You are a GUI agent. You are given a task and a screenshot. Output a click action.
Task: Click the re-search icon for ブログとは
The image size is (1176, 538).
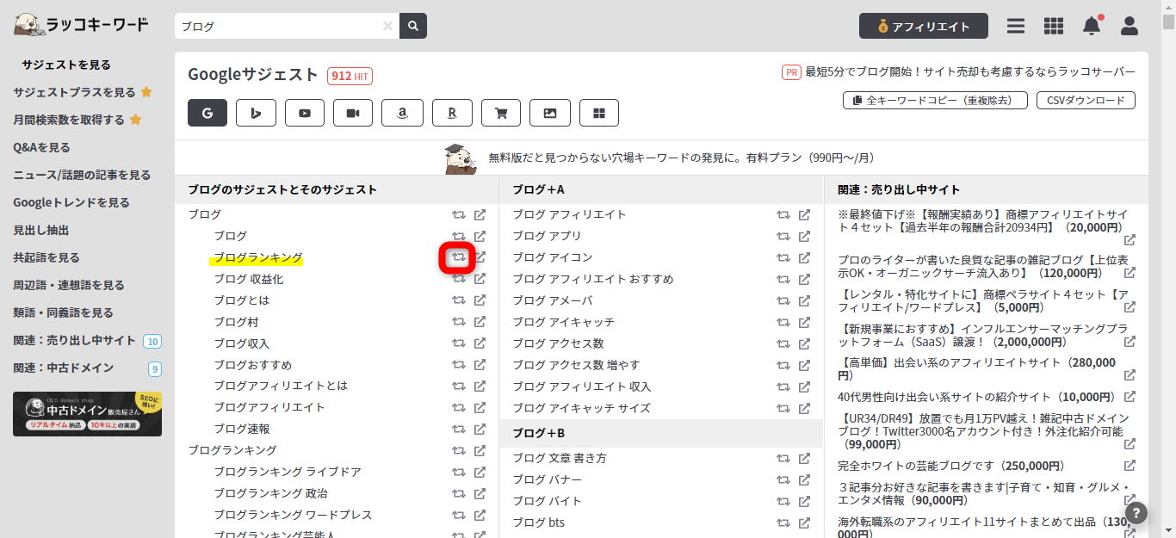pos(459,300)
